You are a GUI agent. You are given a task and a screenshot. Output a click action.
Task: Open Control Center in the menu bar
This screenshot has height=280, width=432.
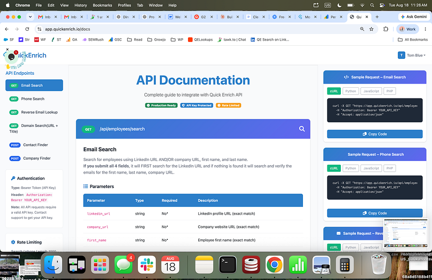[382, 5]
